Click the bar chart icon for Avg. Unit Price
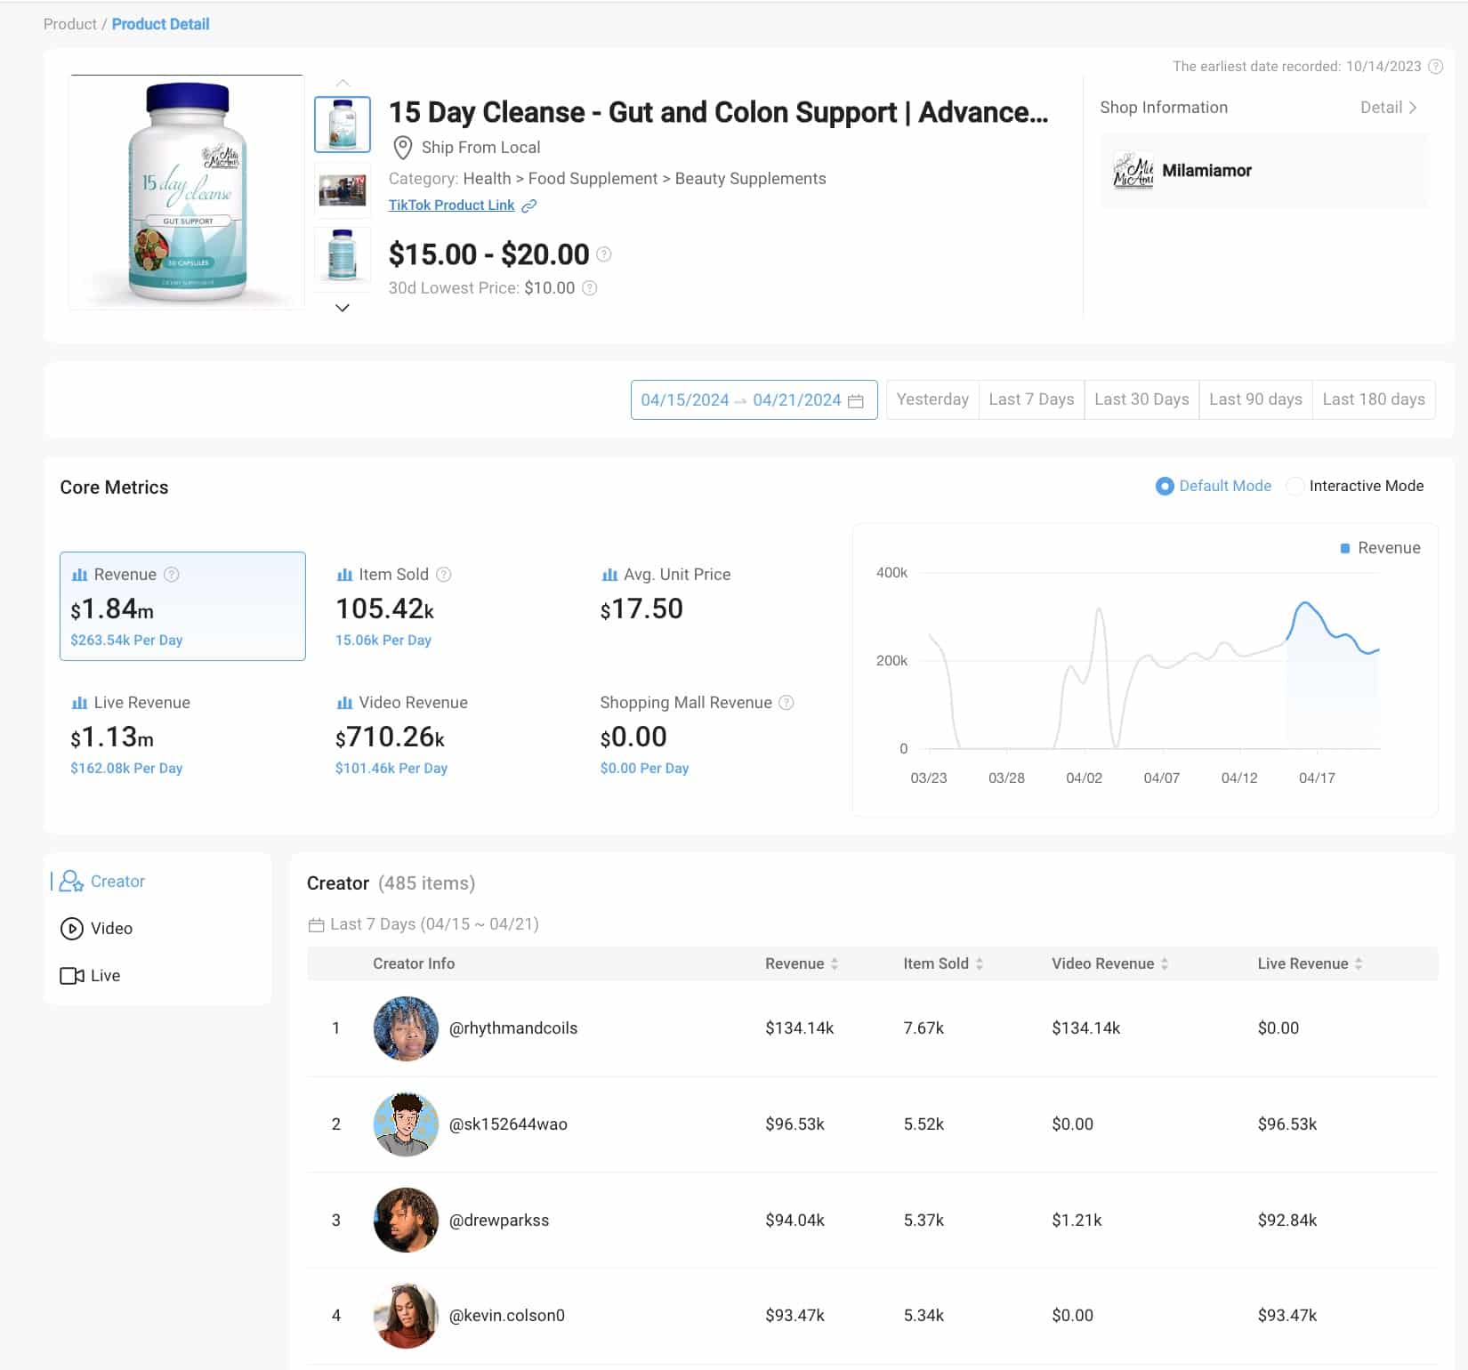 tap(609, 575)
